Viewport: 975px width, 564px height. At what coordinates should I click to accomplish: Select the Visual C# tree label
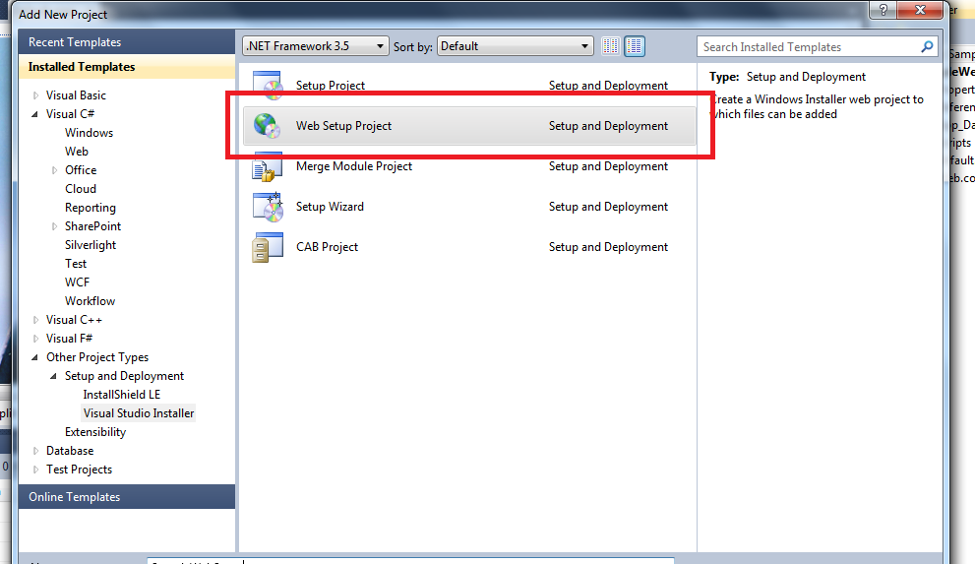[x=70, y=114]
